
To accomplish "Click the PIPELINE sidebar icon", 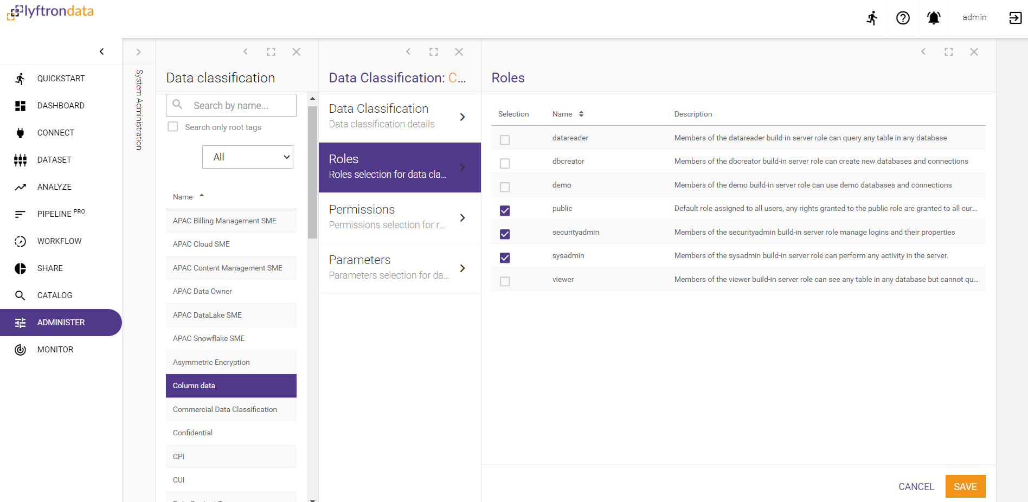I will (x=20, y=214).
